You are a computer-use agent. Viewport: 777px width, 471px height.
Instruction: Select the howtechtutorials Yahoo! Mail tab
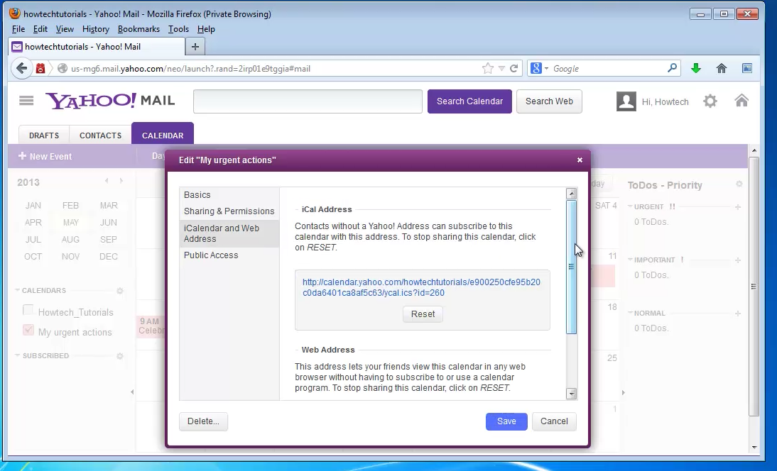(x=97, y=47)
